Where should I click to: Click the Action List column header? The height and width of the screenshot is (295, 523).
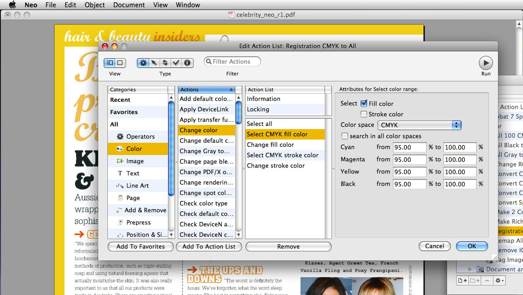tap(285, 90)
